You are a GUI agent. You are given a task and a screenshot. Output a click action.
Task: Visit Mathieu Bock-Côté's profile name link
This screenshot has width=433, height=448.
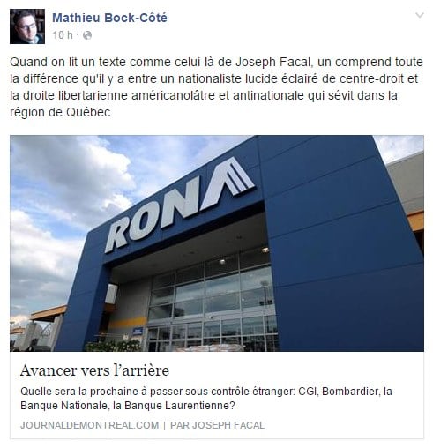[109, 18]
